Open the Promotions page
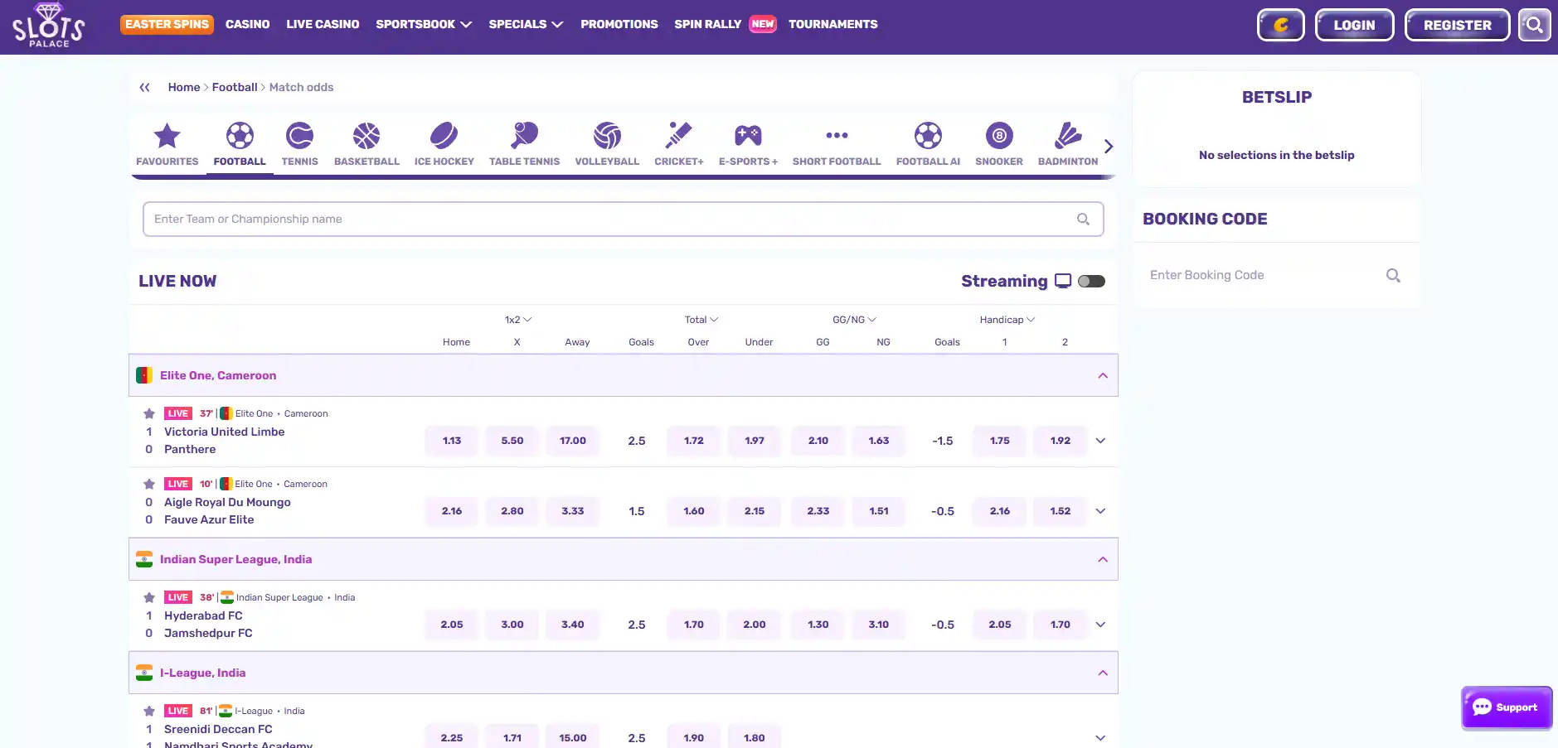 619,24
